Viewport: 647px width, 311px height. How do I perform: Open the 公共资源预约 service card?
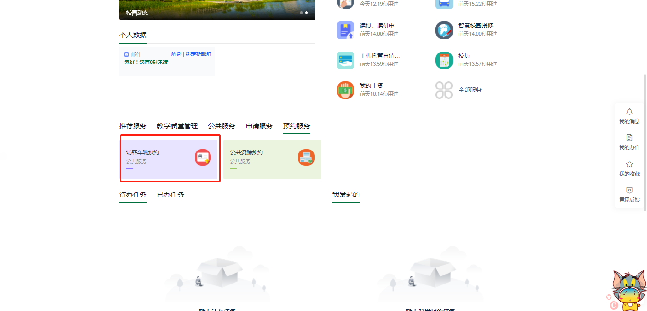(272, 159)
